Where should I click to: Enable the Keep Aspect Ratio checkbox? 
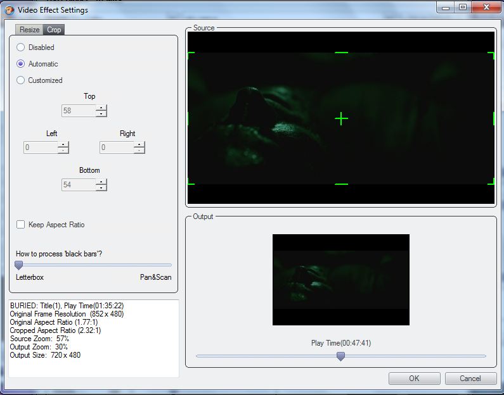tap(21, 225)
